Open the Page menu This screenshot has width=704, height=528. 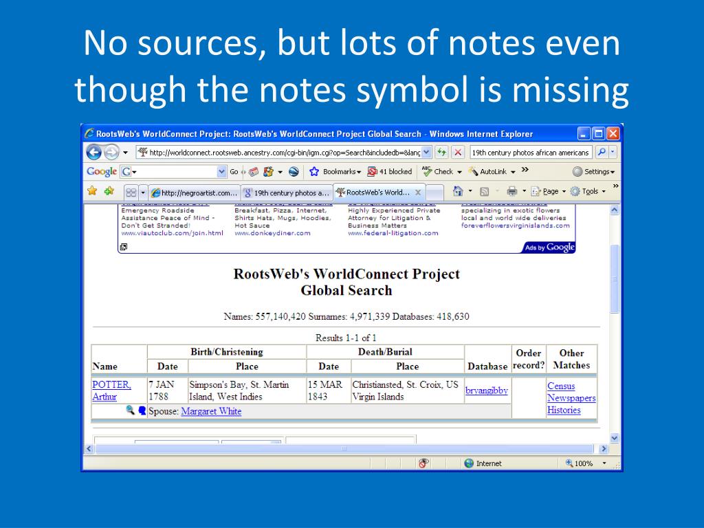point(548,192)
